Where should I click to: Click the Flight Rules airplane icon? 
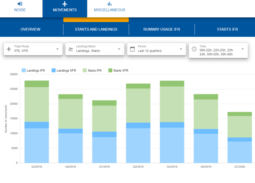pyautogui.click(x=9, y=49)
